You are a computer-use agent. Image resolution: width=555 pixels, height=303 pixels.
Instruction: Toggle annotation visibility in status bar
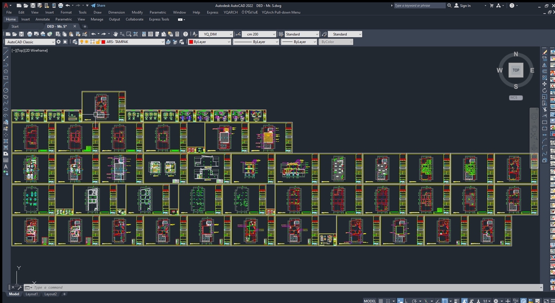[464, 301]
